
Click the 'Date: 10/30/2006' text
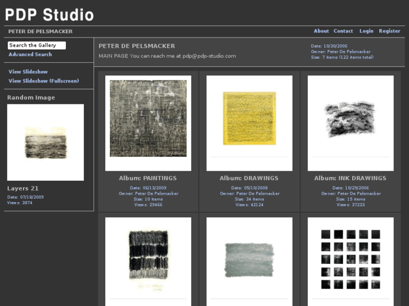[x=329, y=46]
